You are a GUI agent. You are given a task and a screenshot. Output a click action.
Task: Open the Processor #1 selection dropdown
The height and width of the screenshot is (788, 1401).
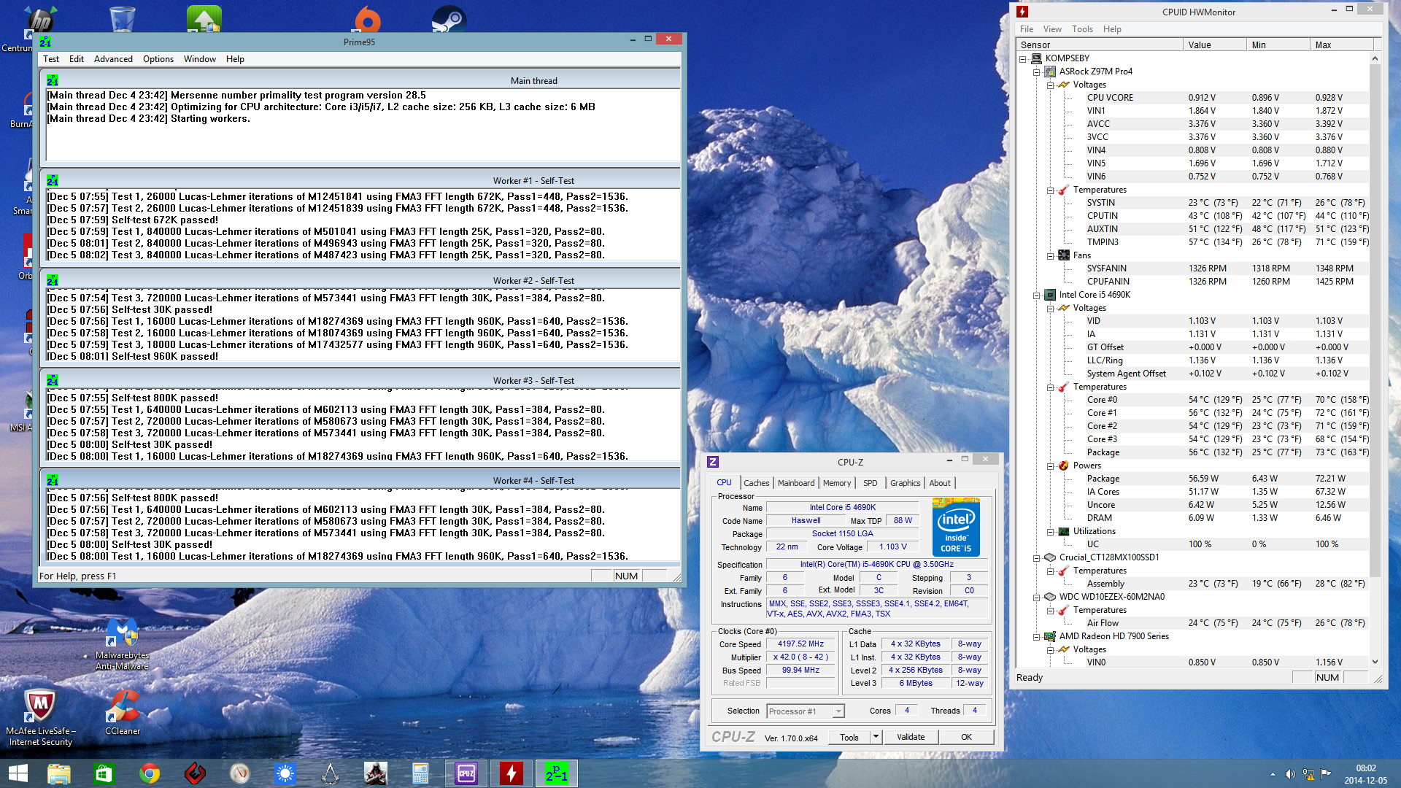tap(838, 711)
